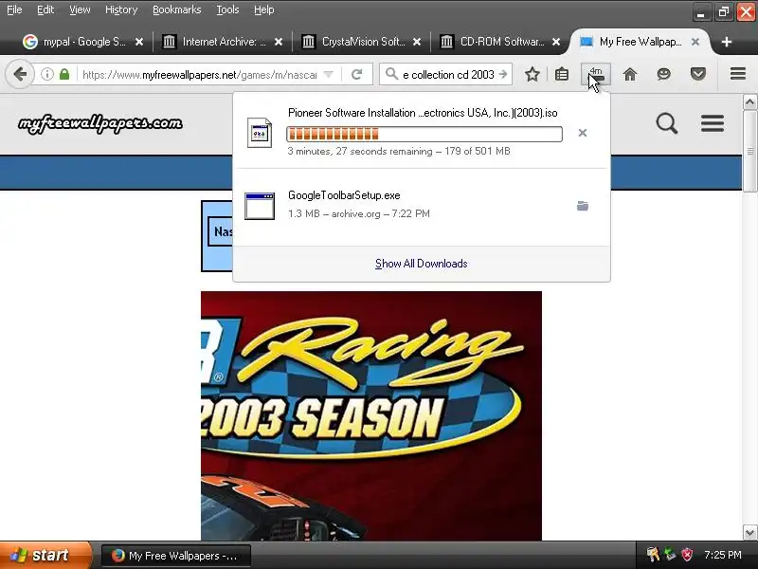Click the Pioneer Software Installation iso filename
Screen dimensions: 758x569
click(423, 113)
